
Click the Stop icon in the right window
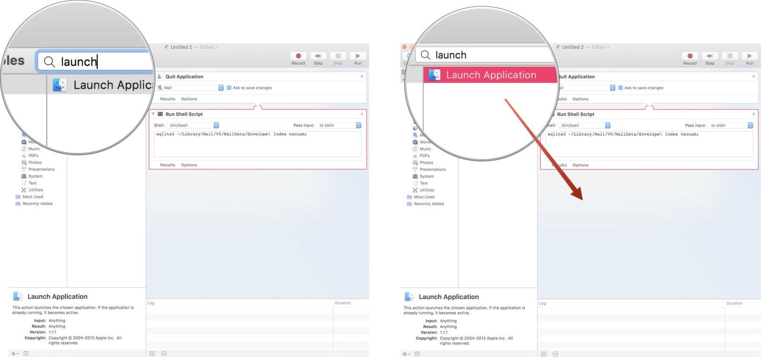[730, 56]
